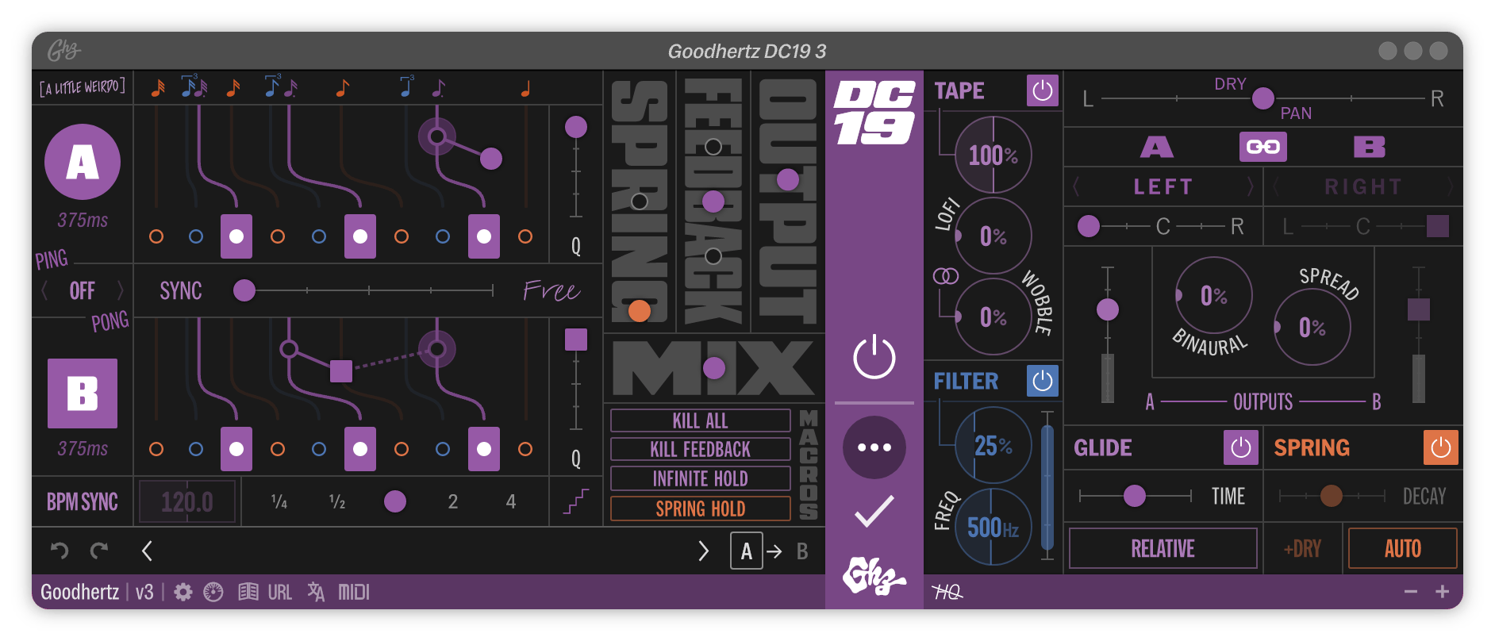Toggle the AUTO spring option
Viewport: 1495px width, 641px height.
[x=1403, y=548]
